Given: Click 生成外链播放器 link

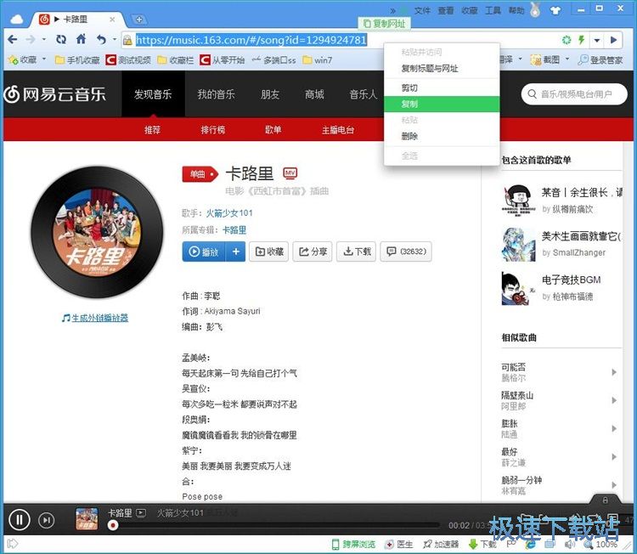Looking at the screenshot, I should tap(94, 318).
